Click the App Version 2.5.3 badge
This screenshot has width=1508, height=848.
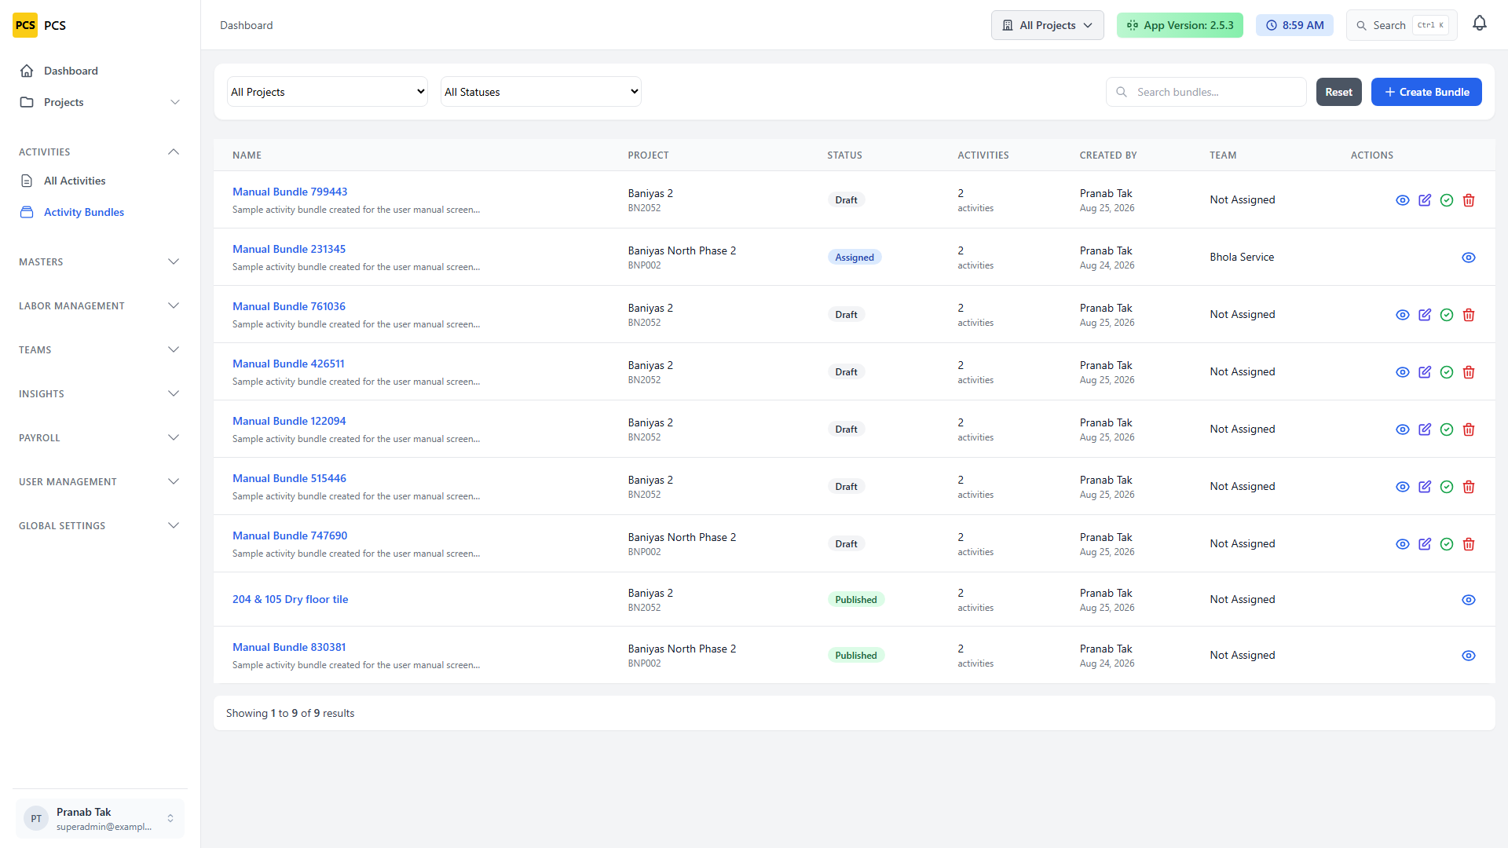pos(1180,25)
